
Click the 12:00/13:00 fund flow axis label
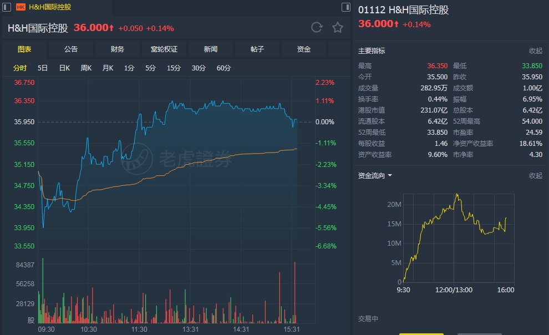click(454, 290)
